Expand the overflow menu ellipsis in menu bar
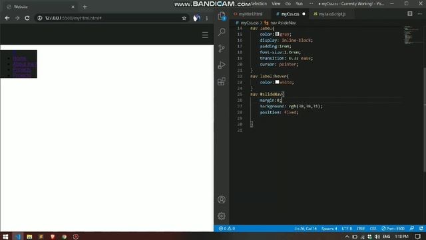Image resolution: width=426 pixels, height=240 pixels. (x=311, y=3)
